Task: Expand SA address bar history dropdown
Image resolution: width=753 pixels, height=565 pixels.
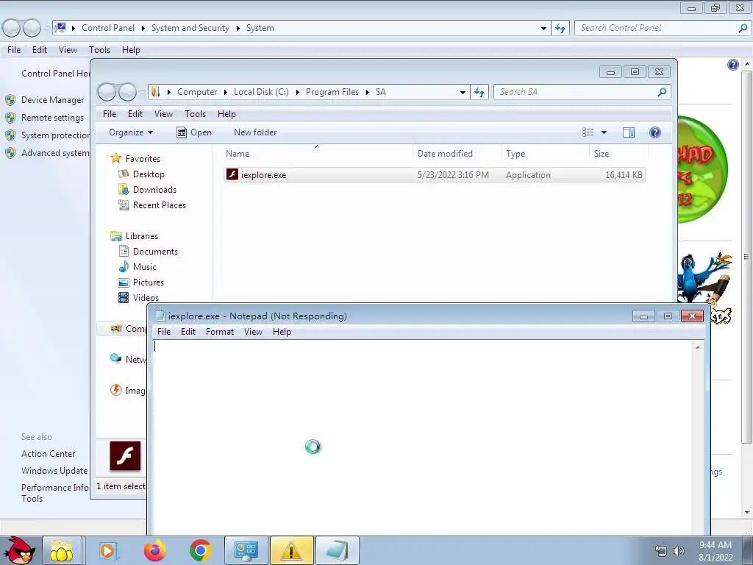Action: click(x=463, y=92)
